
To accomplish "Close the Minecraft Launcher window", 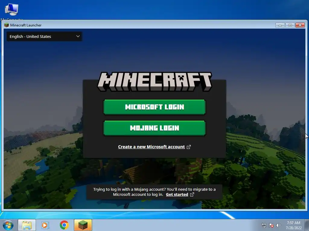I will point(300,25).
